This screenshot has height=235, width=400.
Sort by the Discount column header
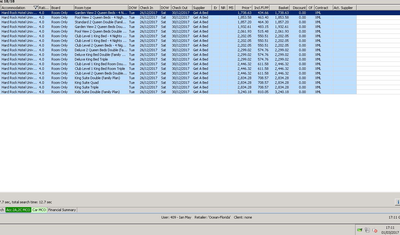point(299,8)
